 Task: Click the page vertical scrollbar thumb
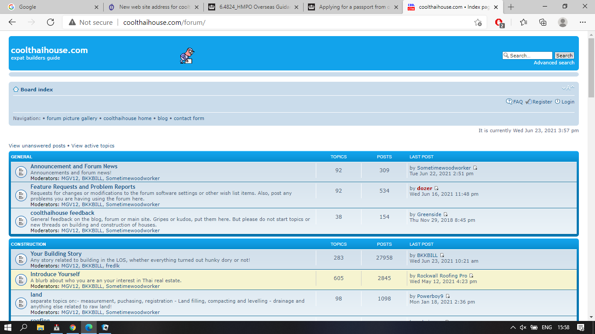click(x=591, y=67)
